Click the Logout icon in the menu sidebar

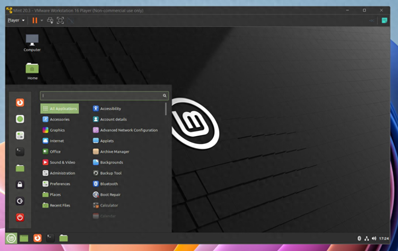(x=20, y=201)
